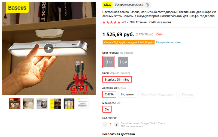Click the question mark help icon beside Ускоренная доставка
Viewport: 218px width, 137px height.
tap(147, 5)
